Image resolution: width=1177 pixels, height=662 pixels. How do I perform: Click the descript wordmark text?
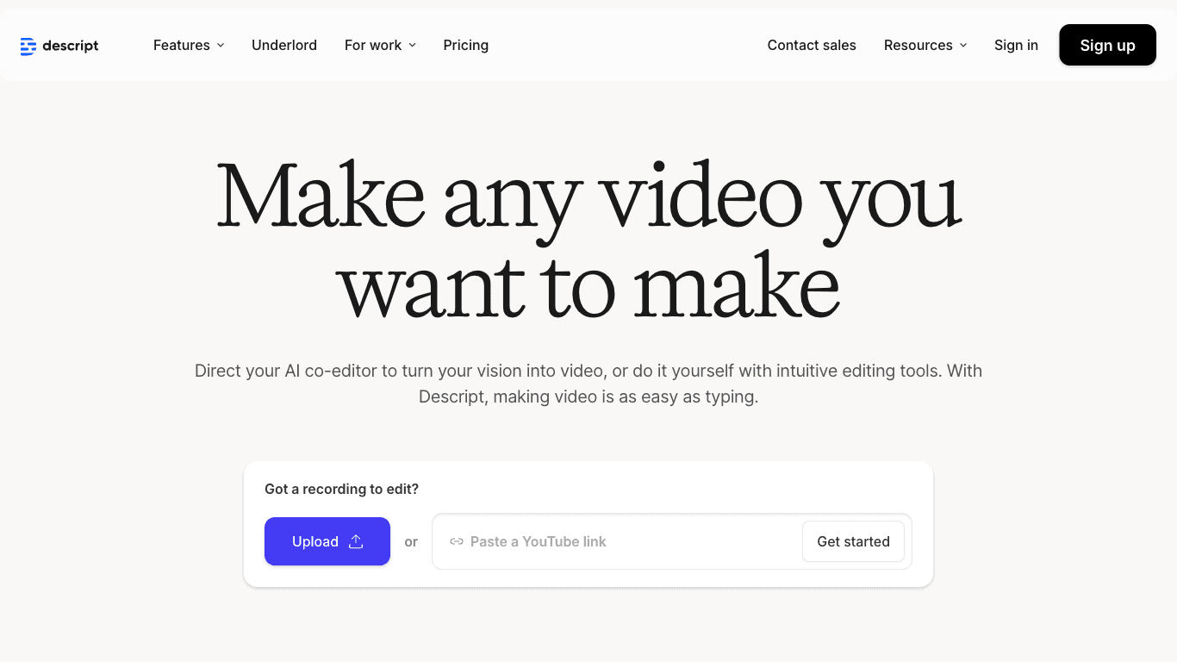point(71,46)
